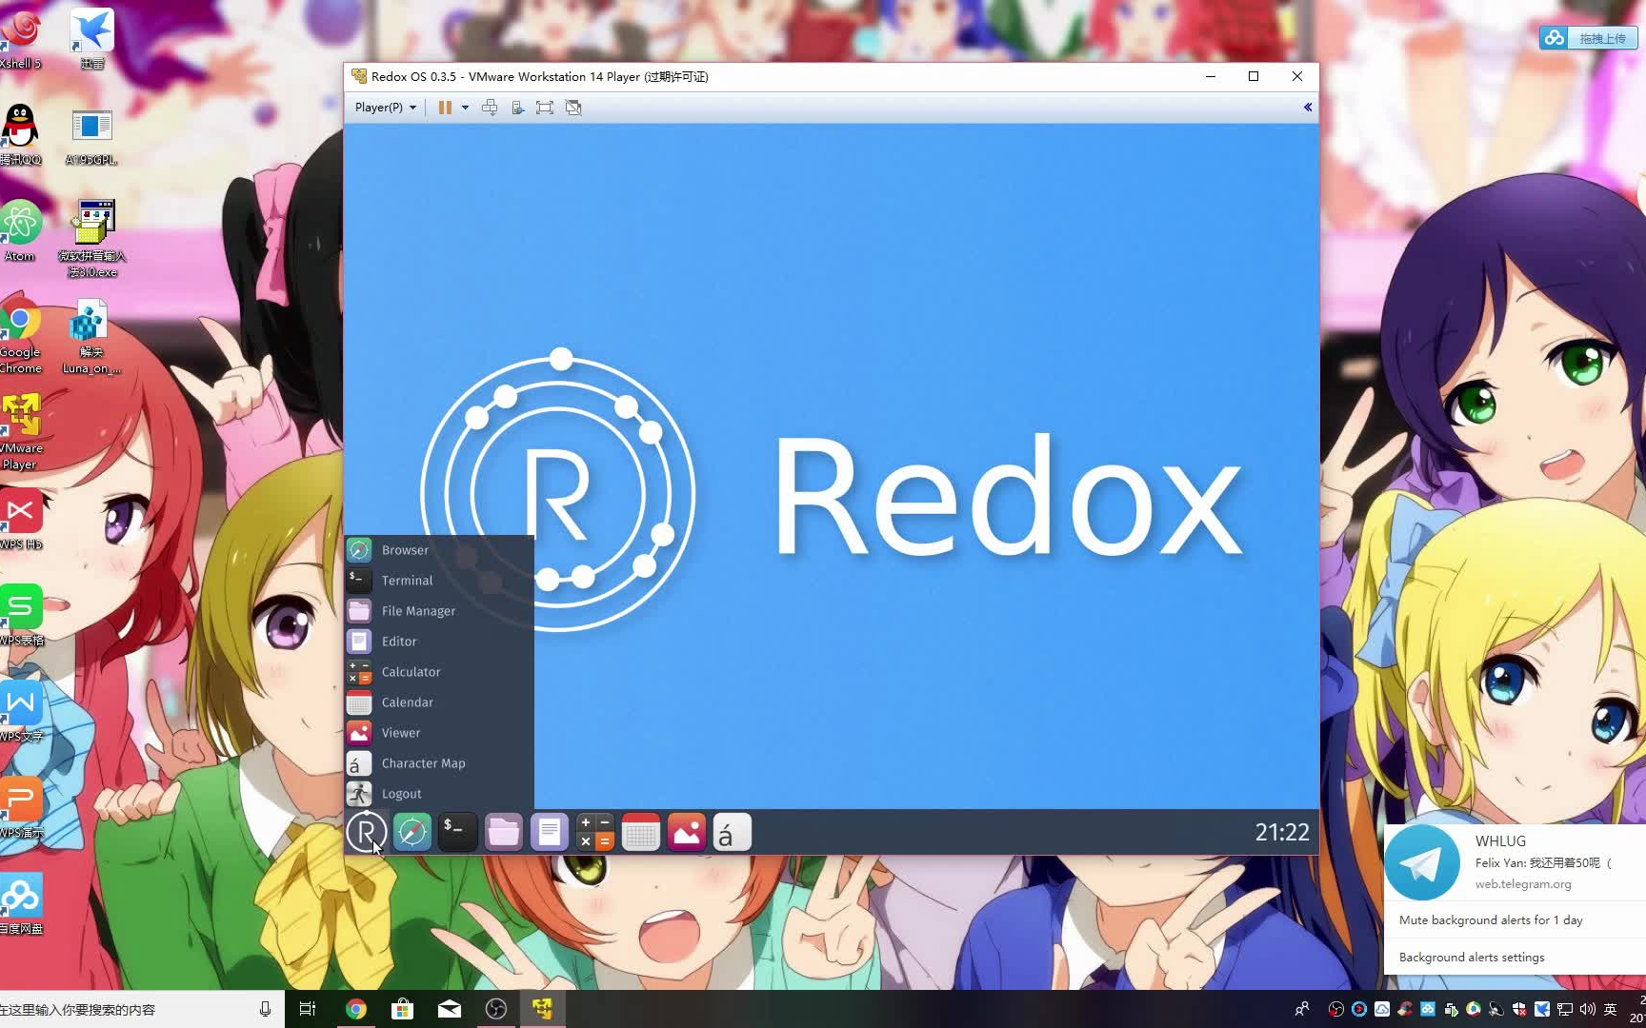Collapse the VMware toolbar with the chevron
The width and height of the screenshot is (1646, 1028).
(1307, 108)
